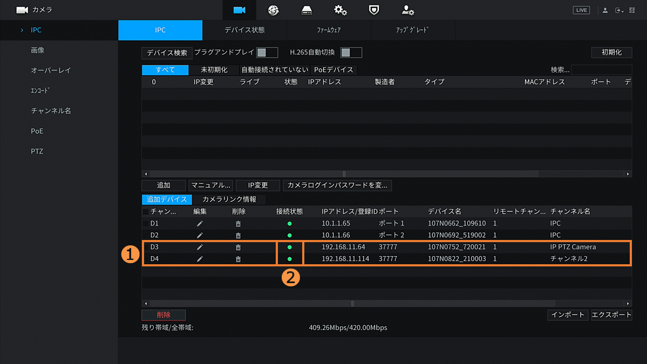Click the エクスポート button
The image size is (647, 364).
(611, 315)
